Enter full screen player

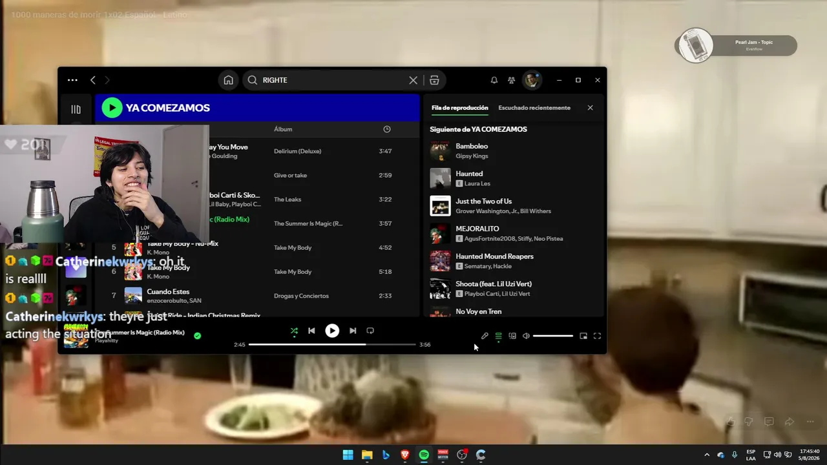point(597,336)
